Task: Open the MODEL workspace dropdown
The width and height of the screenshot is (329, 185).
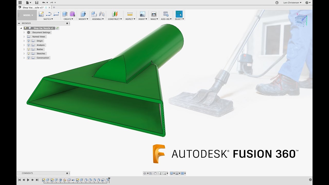Action: tap(27, 15)
